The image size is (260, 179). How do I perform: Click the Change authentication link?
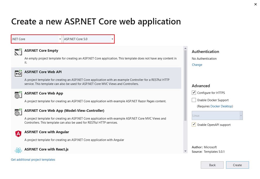pos(197,65)
